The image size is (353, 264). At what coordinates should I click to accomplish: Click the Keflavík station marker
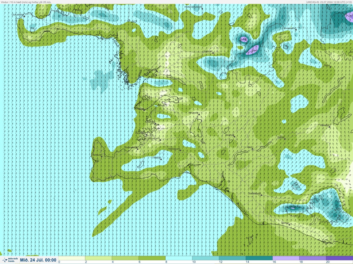101,157
